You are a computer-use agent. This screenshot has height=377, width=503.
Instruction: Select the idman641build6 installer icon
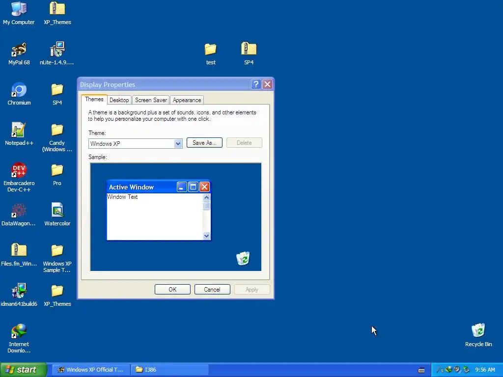[x=19, y=295]
